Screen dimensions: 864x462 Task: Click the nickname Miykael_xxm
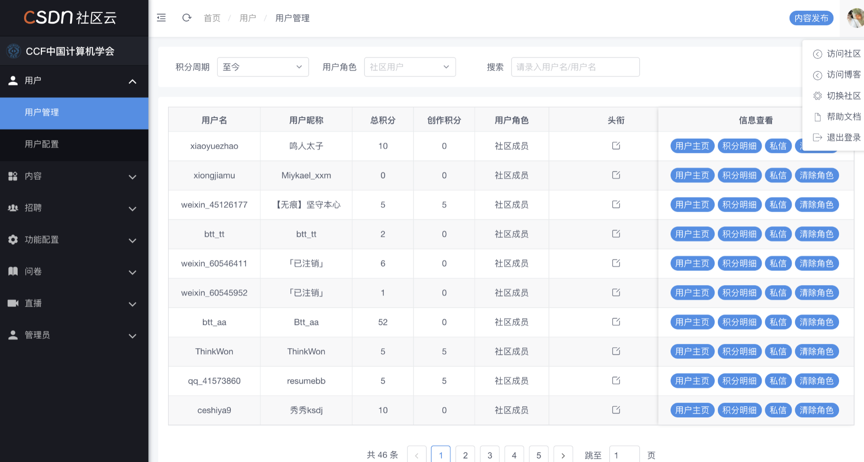(306, 175)
